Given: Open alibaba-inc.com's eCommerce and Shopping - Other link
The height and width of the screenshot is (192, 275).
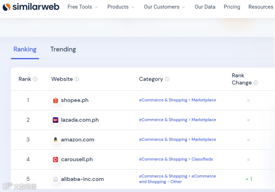Looking at the screenshot, I should point(178,179).
